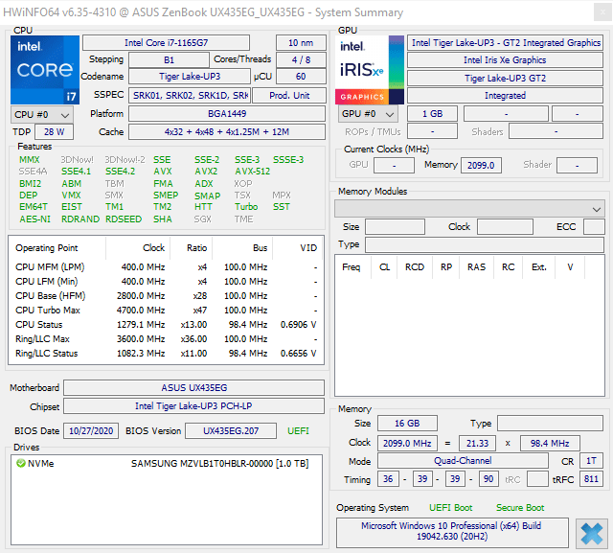Click the green check icon beside NVMe
This screenshot has width=613, height=553.
coord(20,464)
